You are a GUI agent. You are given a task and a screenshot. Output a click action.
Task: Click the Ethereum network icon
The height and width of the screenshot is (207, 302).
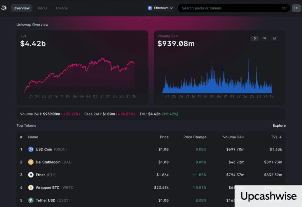pyautogui.click(x=150, y=8)
